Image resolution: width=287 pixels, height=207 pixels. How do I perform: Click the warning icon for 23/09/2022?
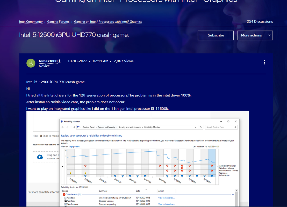click(85, 173)
